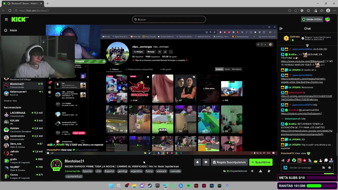Select the counterstrike2 tag
This screenshot has width=338, height=190.
tap(74, 176)
